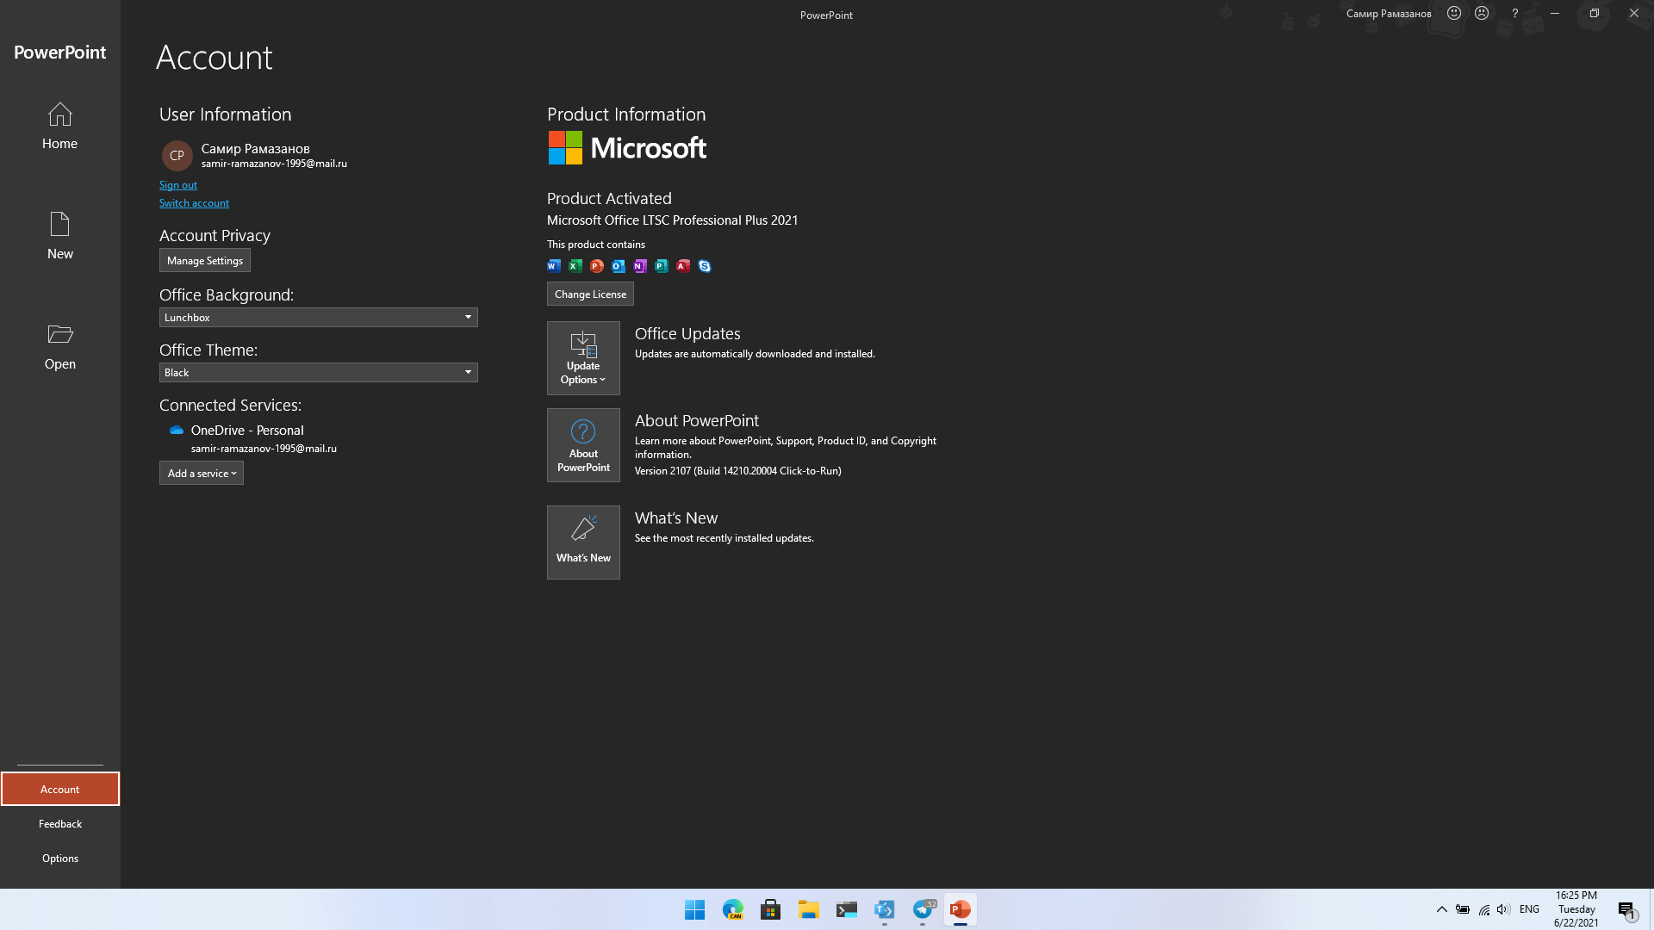
Task: Click the smiley face feedback icon
Action: (1454, 13)
